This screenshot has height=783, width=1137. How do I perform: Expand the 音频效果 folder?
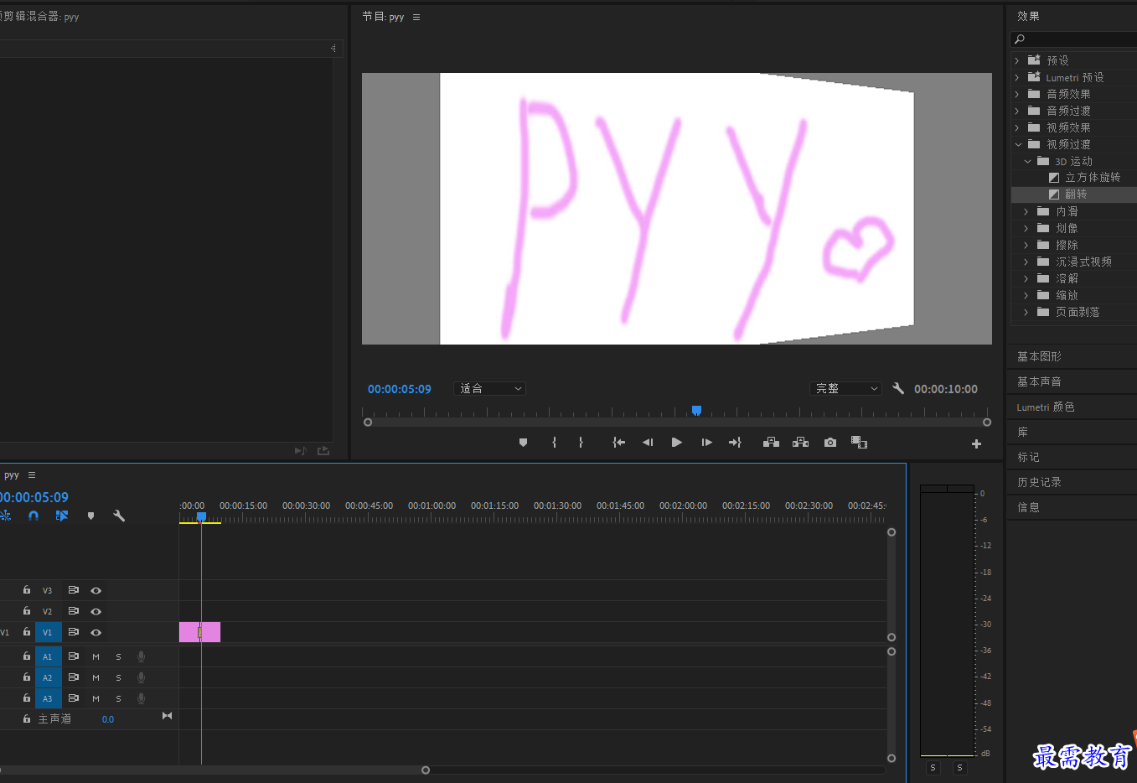coord(1017,94)
